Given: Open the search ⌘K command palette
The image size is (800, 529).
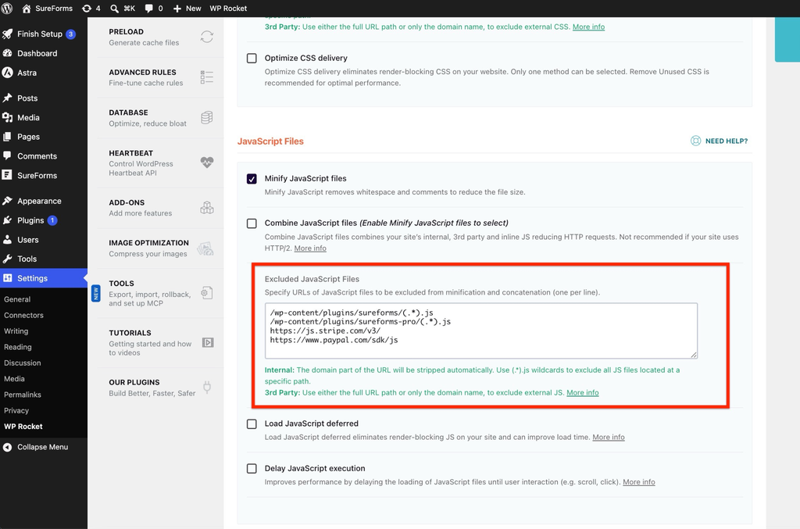Looking at the screenshot, I should [123, 8].
